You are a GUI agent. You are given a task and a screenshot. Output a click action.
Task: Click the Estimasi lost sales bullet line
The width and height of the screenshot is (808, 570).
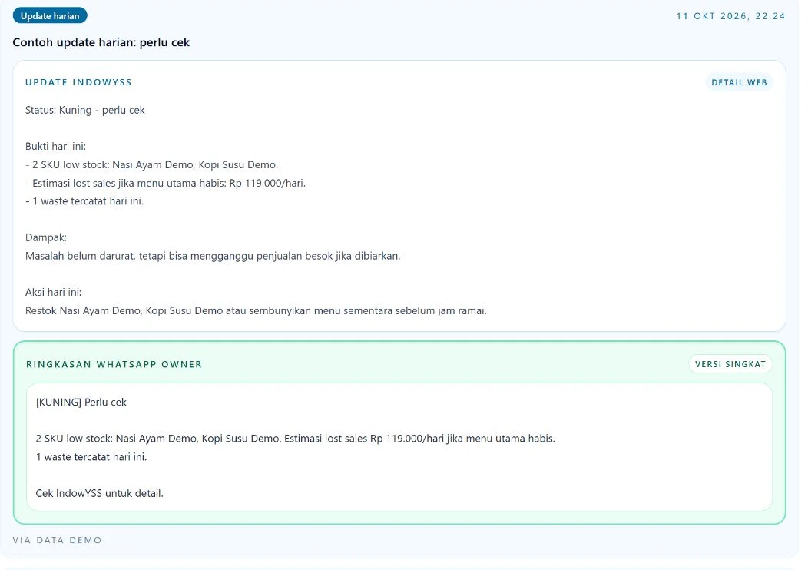[165, 183]
